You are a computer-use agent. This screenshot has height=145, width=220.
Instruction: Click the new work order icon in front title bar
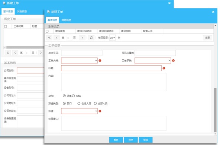coord(49,12)
